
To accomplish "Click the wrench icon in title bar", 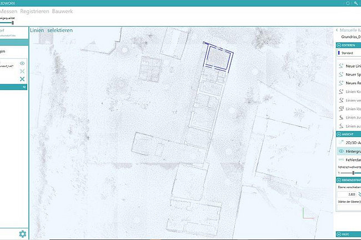I will click(355, 3).
